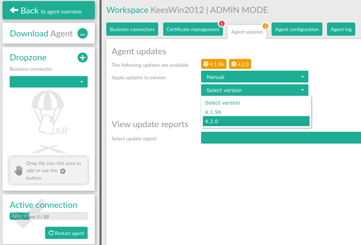Click the hand icon in drop area

pyautogui.click(x=18, y=170)
